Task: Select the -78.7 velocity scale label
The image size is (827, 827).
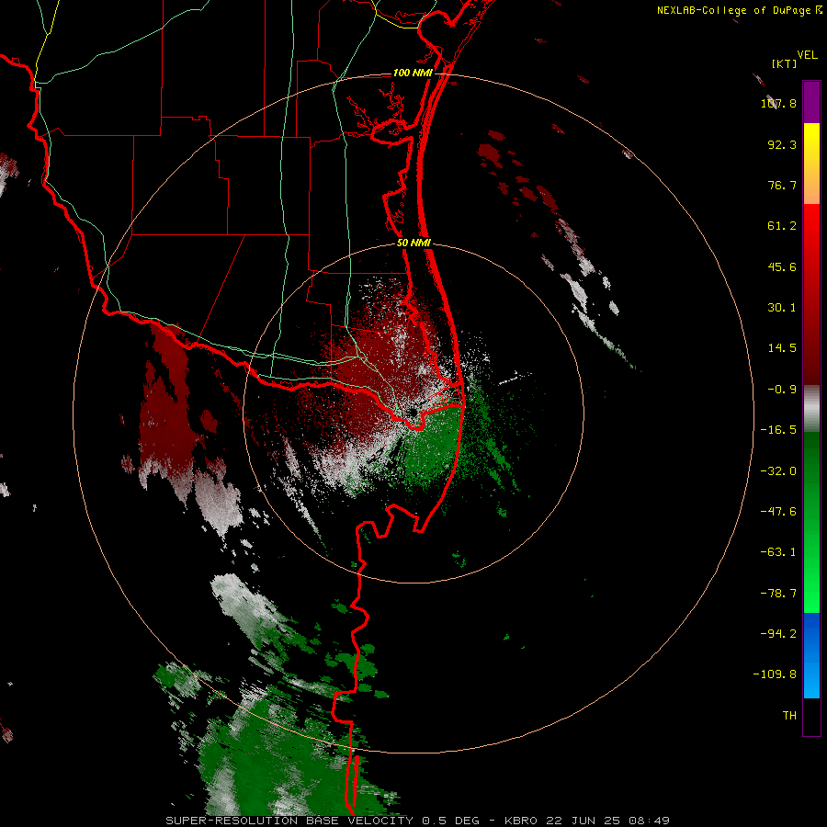Action: click(x=778, y=594)
